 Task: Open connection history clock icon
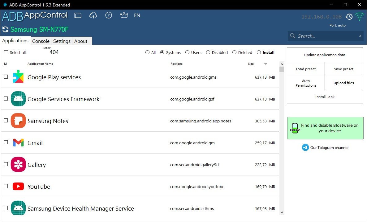pyautogui.click(x=349, y=17)
